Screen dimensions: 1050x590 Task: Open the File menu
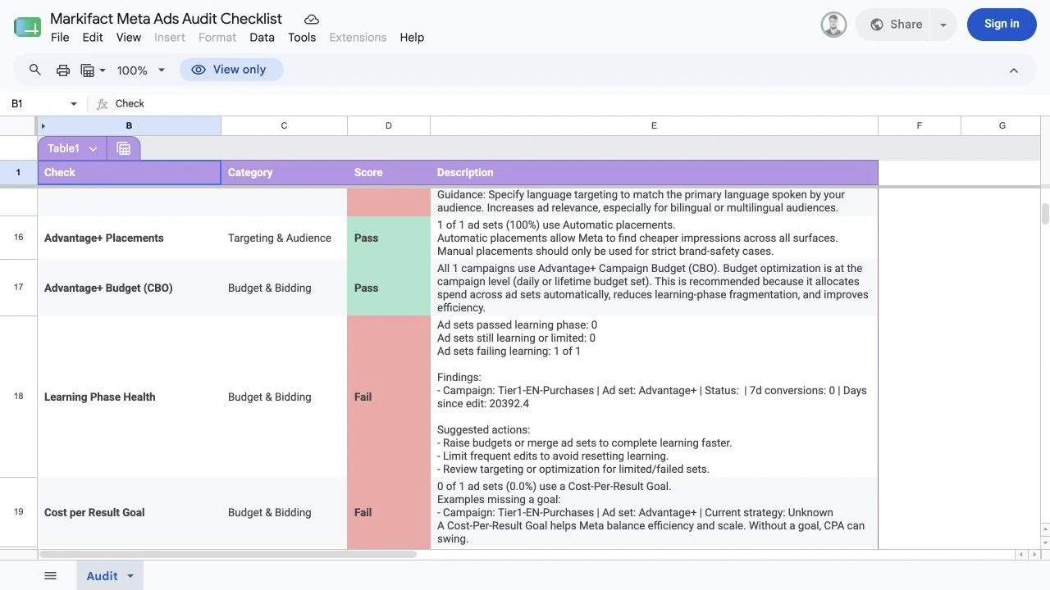coord(60,38)
